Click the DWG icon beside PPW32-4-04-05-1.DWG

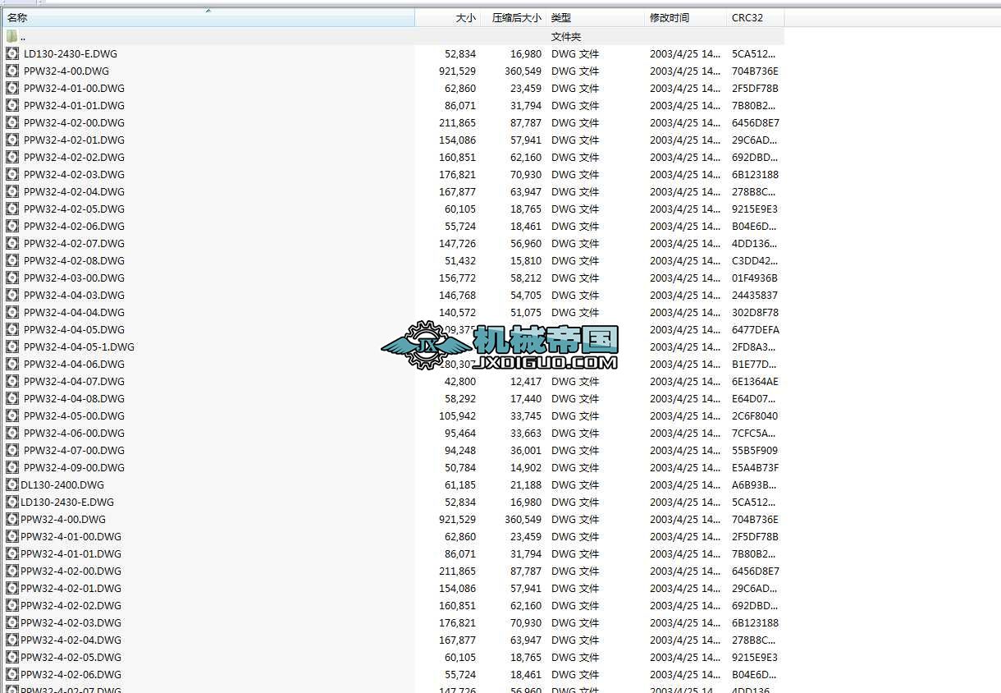[11, 346]
